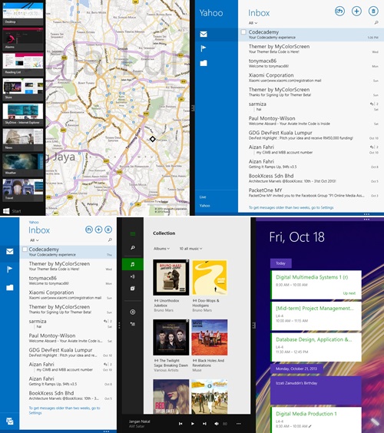This screenshot has height=433, width=384.
Task: Tick Codecademy checkbox in narrow Mail window
Action: point(25,250)
